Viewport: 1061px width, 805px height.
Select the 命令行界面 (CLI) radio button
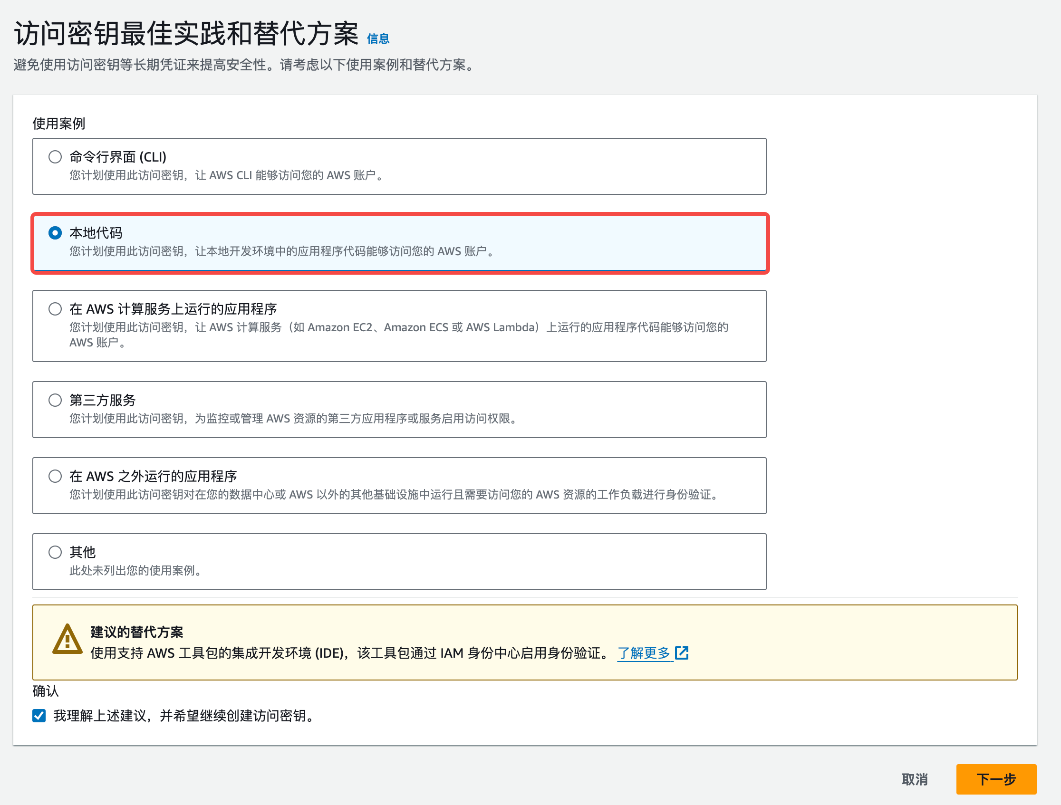[x=55, y=156]
